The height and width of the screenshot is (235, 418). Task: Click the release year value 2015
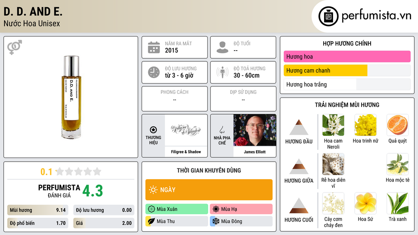tap(171, 50)
